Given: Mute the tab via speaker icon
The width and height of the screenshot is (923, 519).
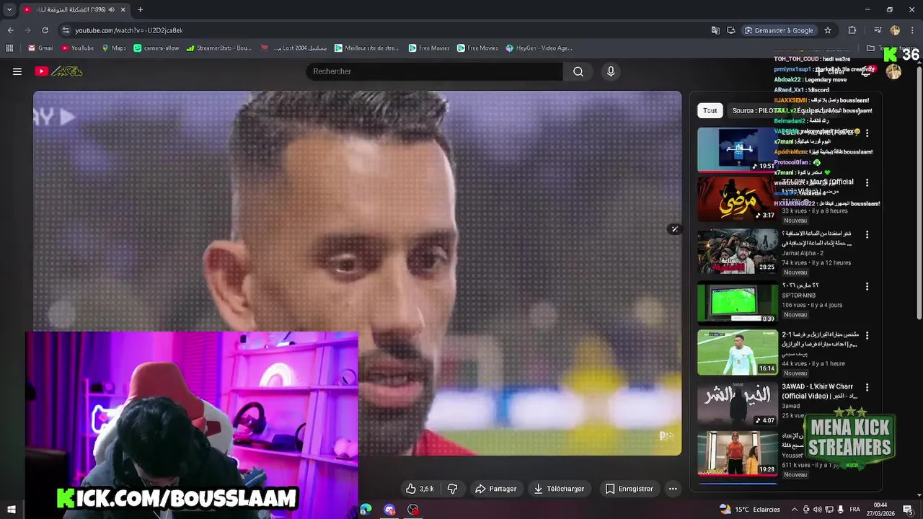Looking at the screenshot, I should [x=111, y=9].
